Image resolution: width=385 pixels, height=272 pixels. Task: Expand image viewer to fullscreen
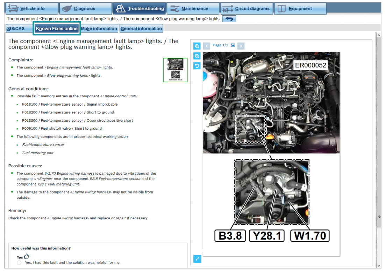(x=197, y=259)
